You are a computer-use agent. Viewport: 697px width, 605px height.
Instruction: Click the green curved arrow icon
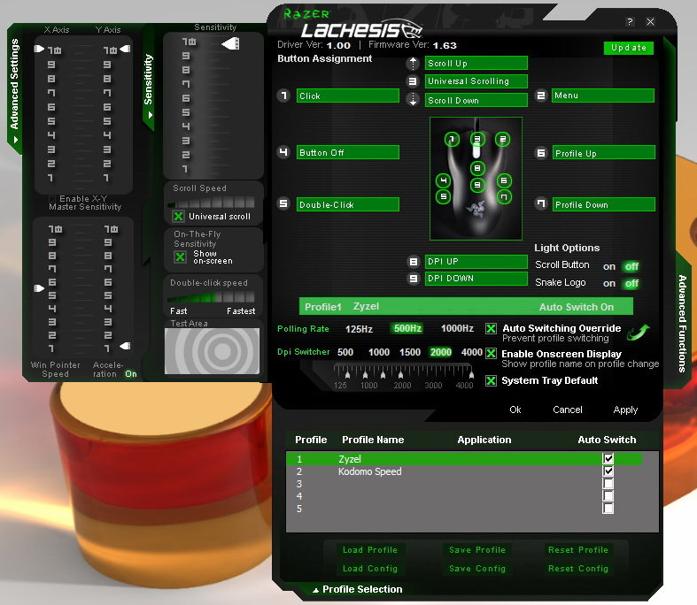coord(639,332)
